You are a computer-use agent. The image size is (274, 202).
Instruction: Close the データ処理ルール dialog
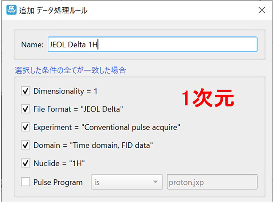pyautogui.click(x=261, y=10)
